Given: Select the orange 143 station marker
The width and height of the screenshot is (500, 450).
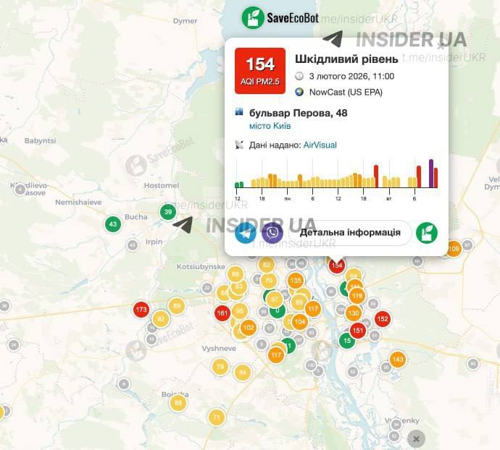Looking at the screenshot, I should tap(397, 360).
